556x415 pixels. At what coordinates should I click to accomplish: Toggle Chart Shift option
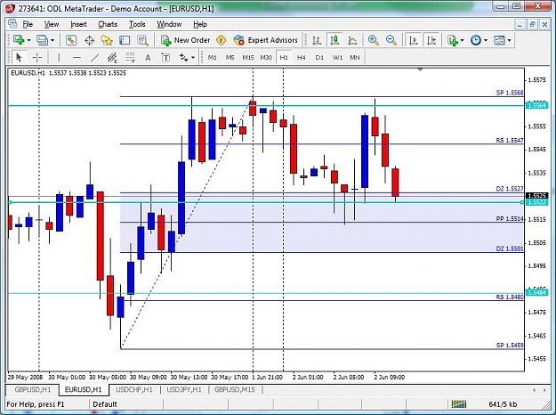pos(431,40)
